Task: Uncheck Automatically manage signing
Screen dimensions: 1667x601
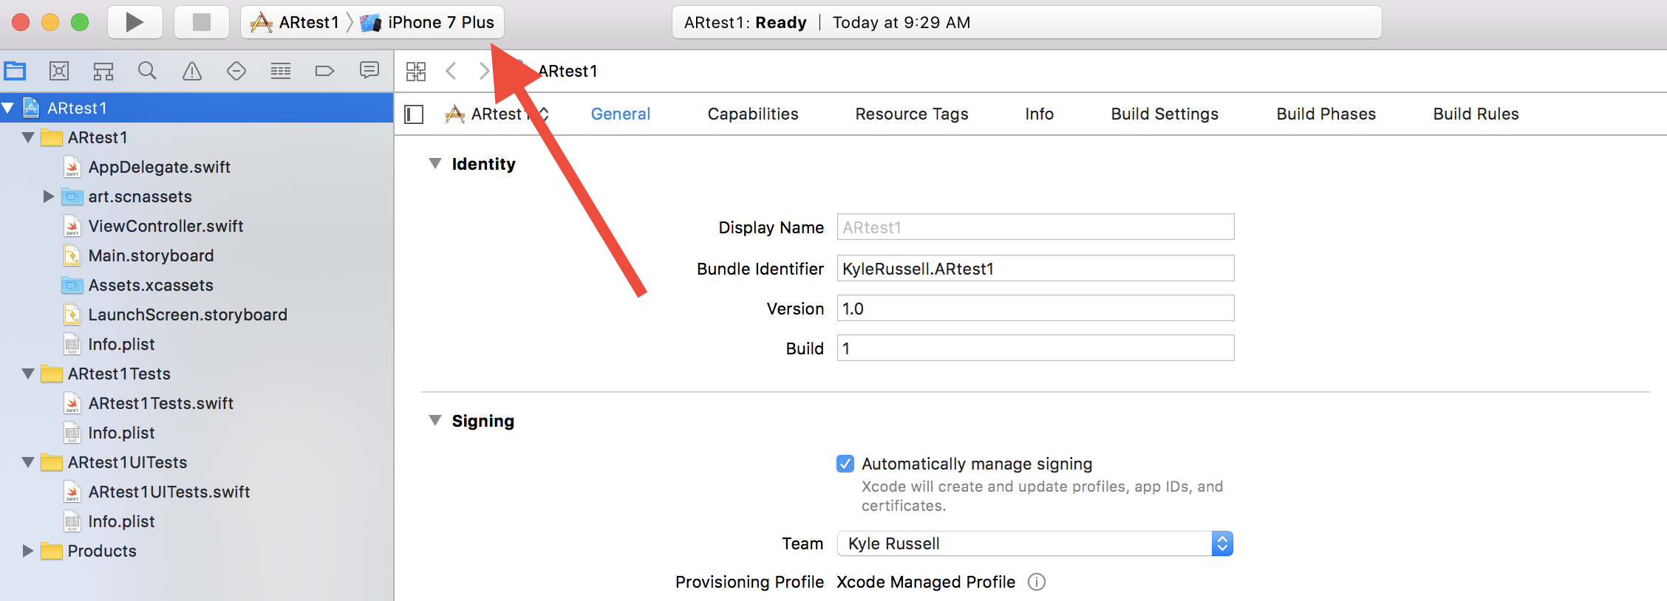Action: (x=845, y=464)
